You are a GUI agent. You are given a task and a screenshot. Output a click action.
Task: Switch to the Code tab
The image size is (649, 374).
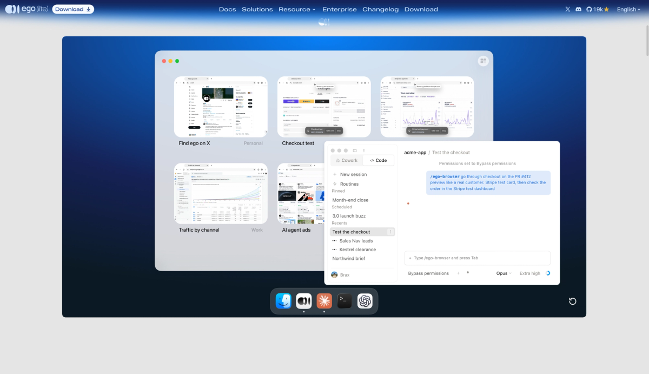pyautogui.click(x=379, y=160)
